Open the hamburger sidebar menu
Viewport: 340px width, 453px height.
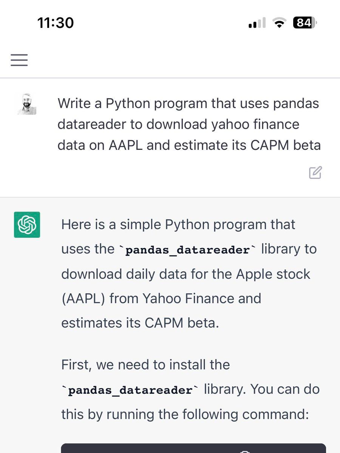click(x=19, y=60)
